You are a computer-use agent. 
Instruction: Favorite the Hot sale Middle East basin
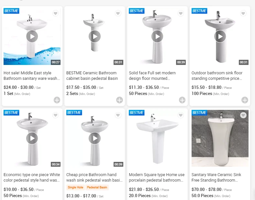pyautogui.click(x=56, y=13)
